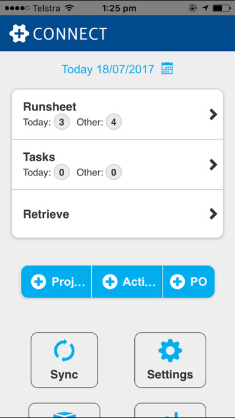Select the Tasks list row

coord(117,165)
